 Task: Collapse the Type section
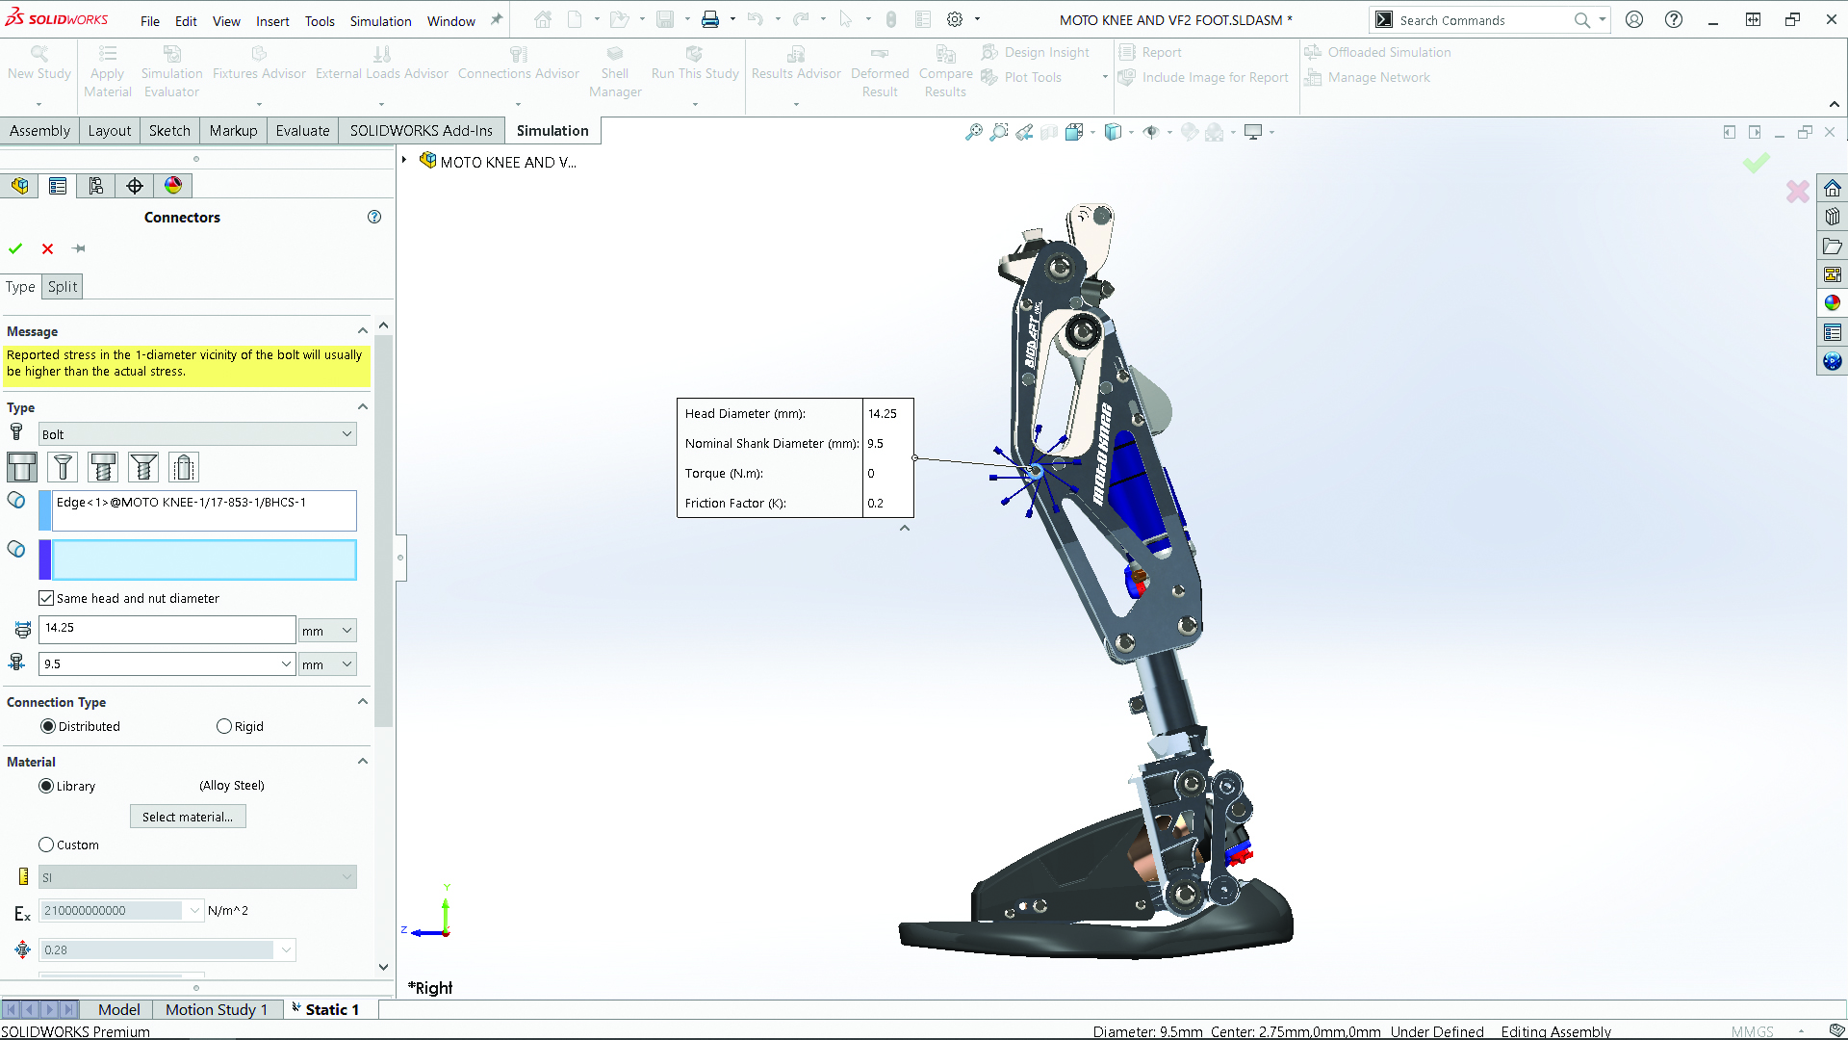point(363,407)
